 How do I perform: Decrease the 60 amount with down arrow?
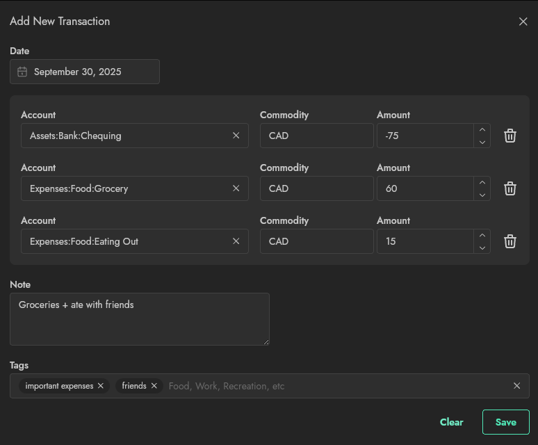482,195
